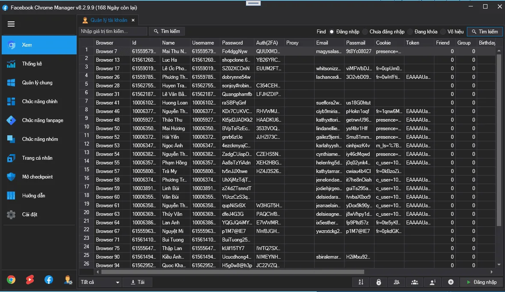Open the hamburger menu in the sidebar

pyautogui.click(x=11, y=24)
